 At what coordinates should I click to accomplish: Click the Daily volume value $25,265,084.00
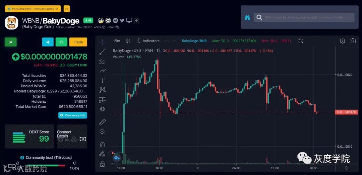click(x=73, y=81)
